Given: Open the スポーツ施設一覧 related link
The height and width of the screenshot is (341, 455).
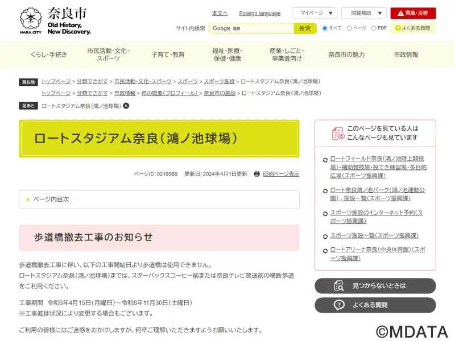Looking at the screenshot, I should [374, 235].
